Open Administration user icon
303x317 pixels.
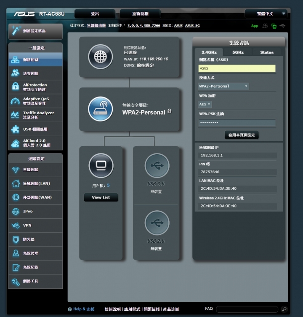(x=16, y=253)
